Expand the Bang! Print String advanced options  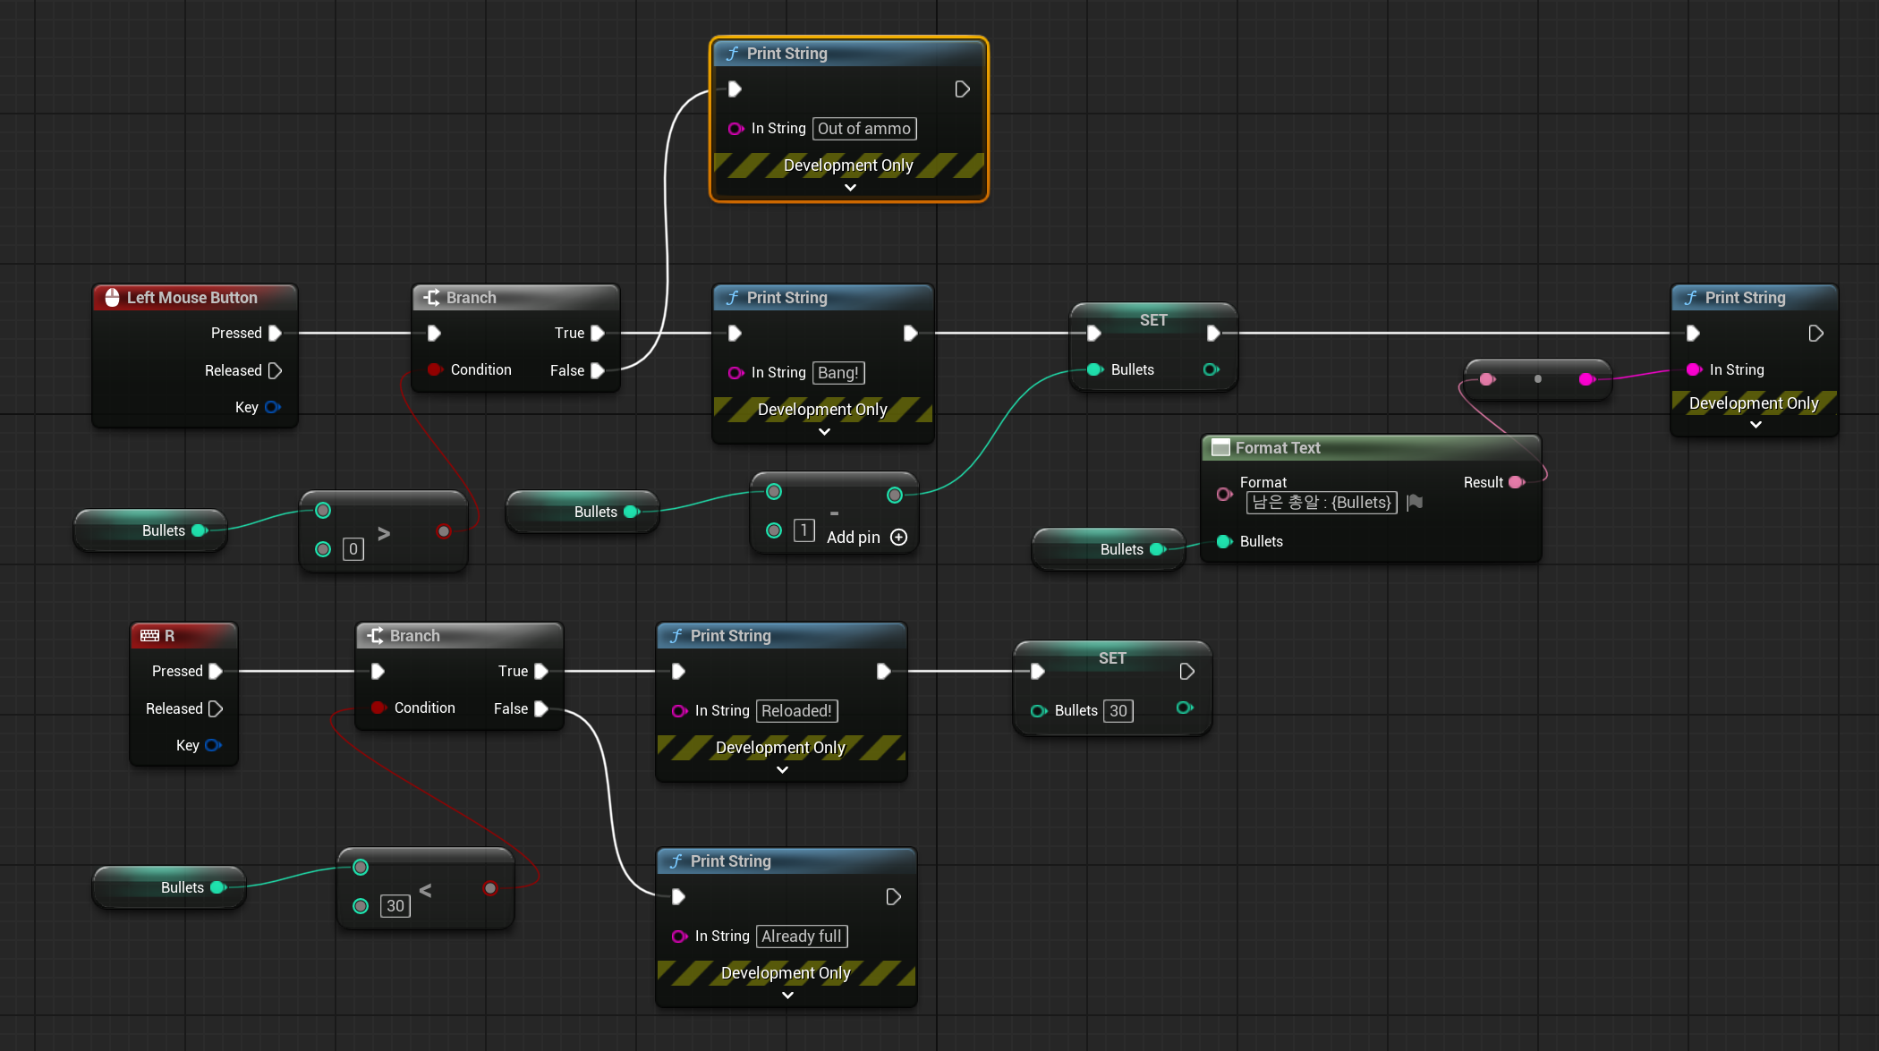click(x=824, y=432)
